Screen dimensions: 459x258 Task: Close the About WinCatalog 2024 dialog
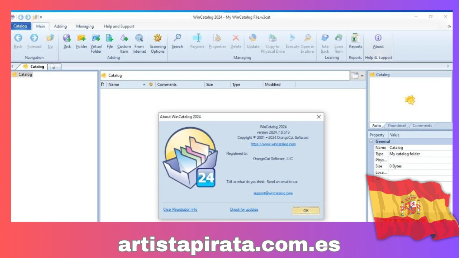(319, 117)
